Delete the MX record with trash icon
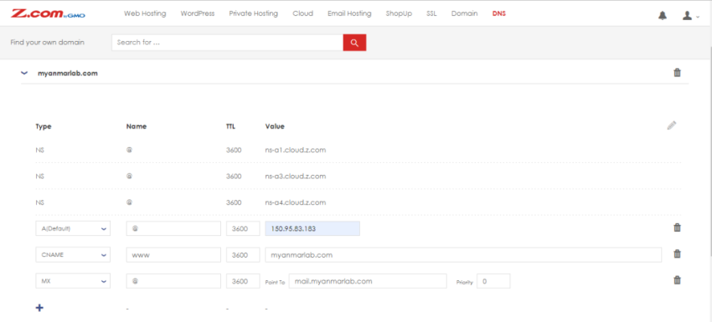Image resolution: width=712 pixels, height=322 pixels. [677, 280]
